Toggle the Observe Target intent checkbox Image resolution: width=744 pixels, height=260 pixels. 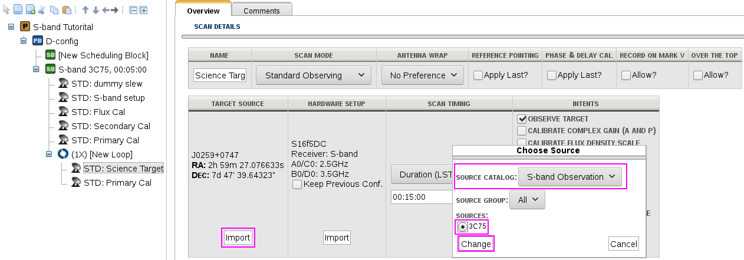[522, 119]
